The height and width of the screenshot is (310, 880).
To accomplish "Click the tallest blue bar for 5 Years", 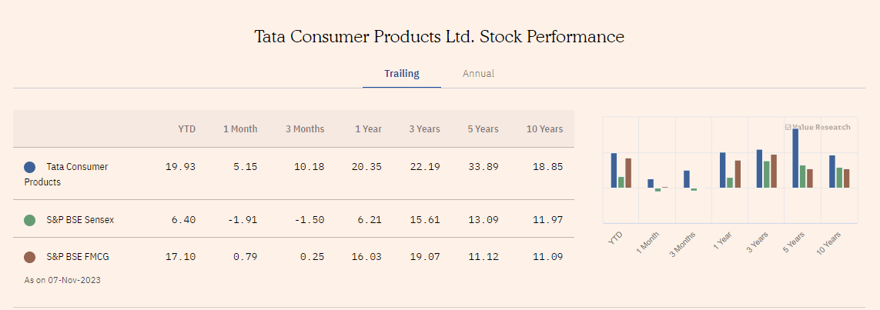I will 795,158.
